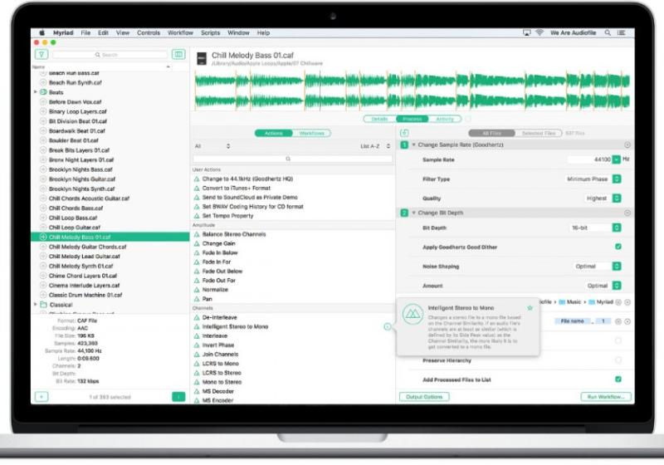Disable Add Processed Files to List checkbox
Viewport: 664px width, 465px height.
(618, 379)
